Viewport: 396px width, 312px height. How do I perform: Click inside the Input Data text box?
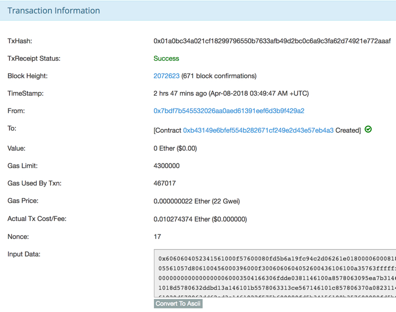coord(275,273)
